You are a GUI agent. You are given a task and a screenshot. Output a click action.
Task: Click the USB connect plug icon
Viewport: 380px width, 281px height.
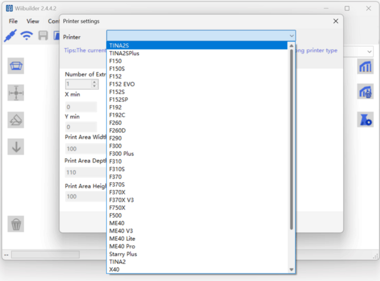point(9,35)
